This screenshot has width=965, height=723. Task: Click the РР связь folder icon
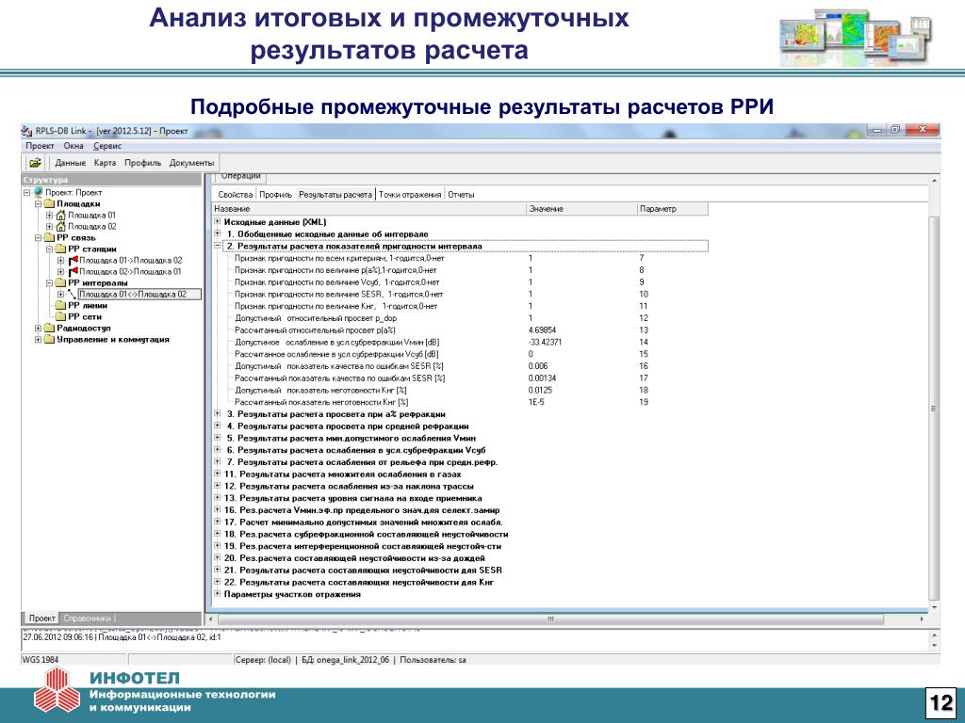pos(49,238)
